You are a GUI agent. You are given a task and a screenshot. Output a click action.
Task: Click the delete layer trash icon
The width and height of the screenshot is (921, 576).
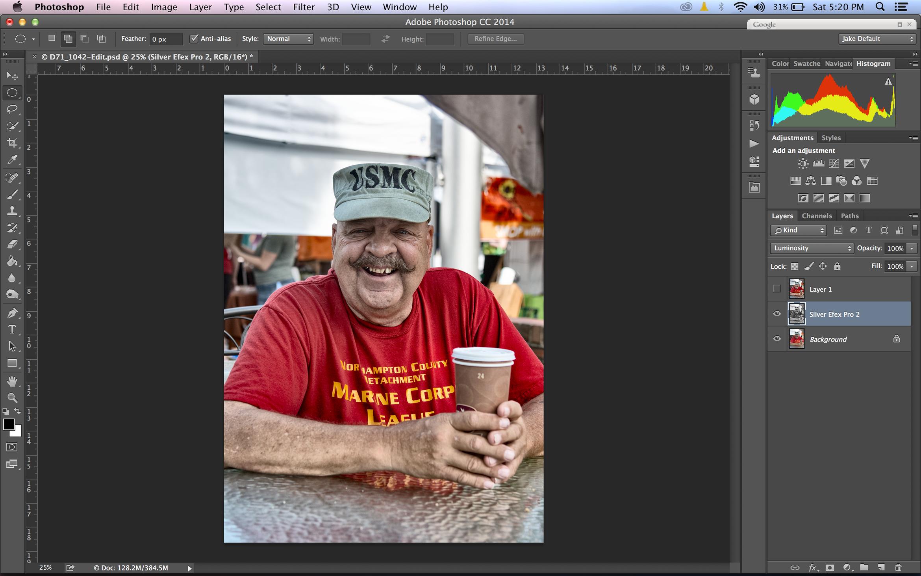pyautogui.click(x=898, y=567)
